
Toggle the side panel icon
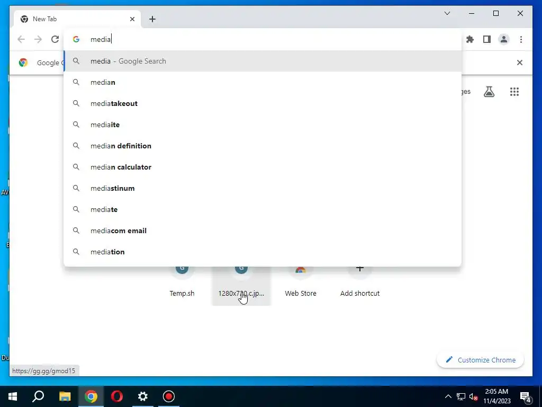[487, 39]
